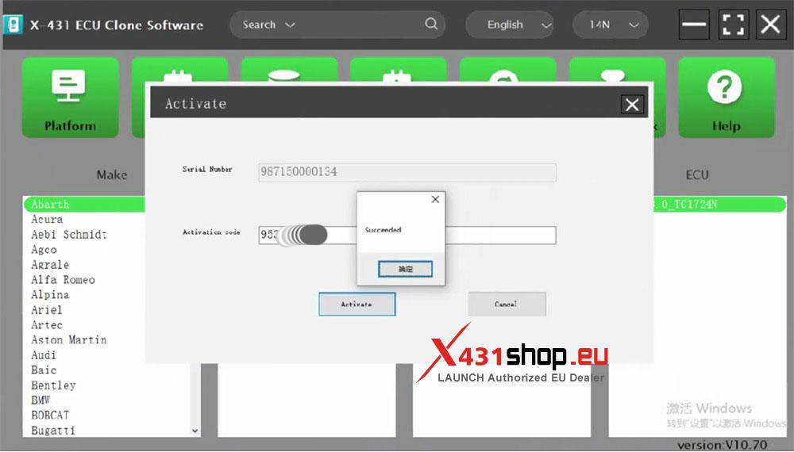Select Aebi Schmidt in the Make list
This screenshot has height=452, width=794.
point(69,235)
